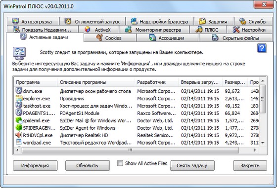Click the Активные задачи tab icon
Viewport: 277px width, 188px height.
(23, 37)
